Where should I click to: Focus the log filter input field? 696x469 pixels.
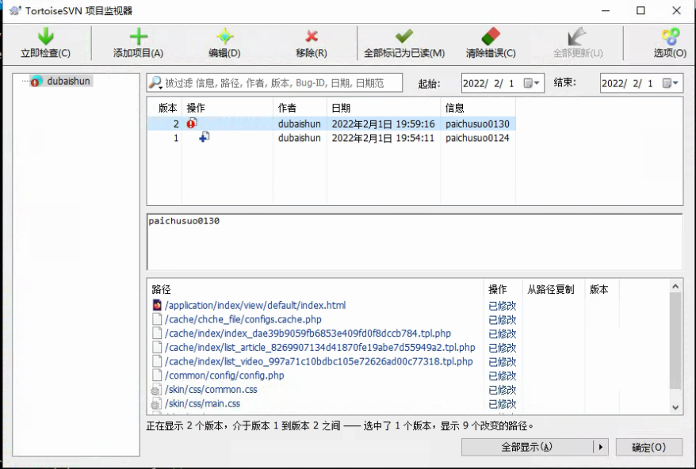(274, 82)
